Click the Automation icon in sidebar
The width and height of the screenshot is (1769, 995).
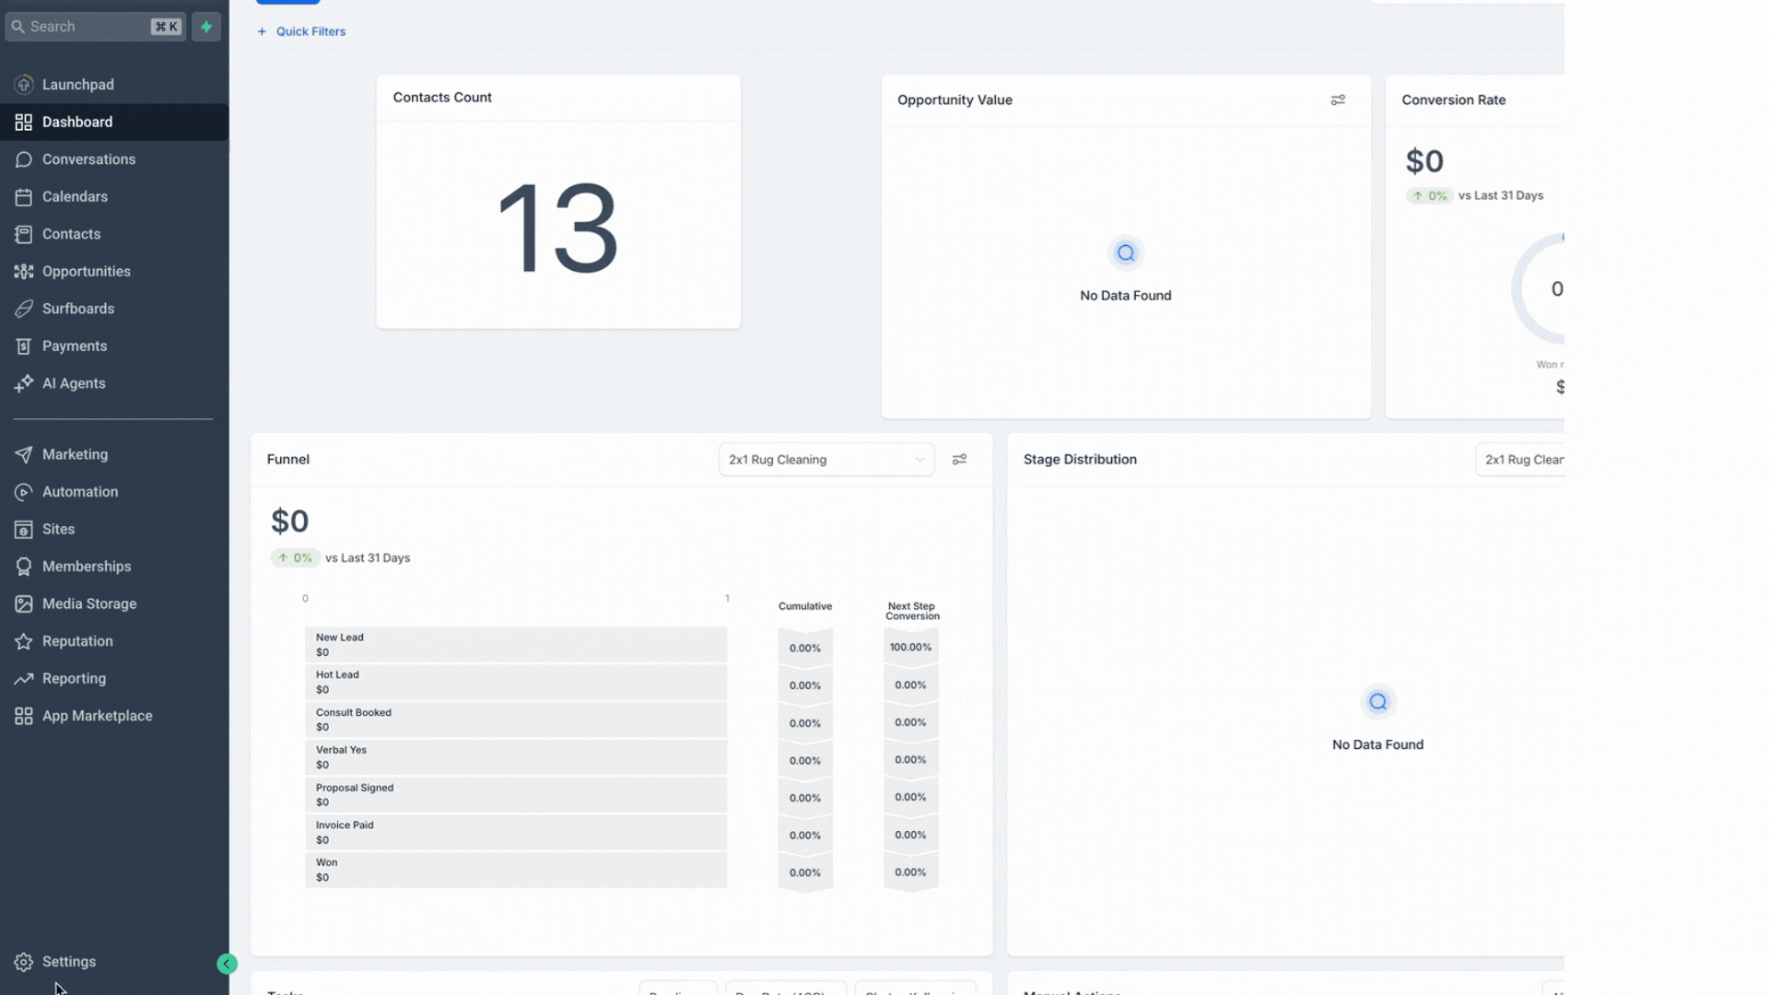[24, 492]
